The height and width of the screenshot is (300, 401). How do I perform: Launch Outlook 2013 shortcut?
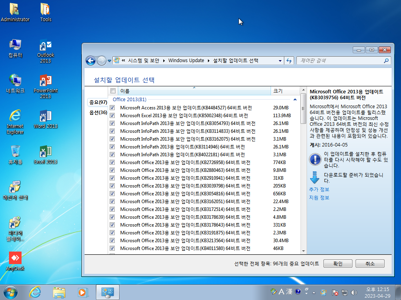coord(45,51)
